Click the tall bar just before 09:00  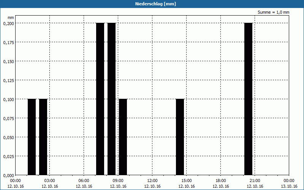pyautogui.click(x=111, y=99)
